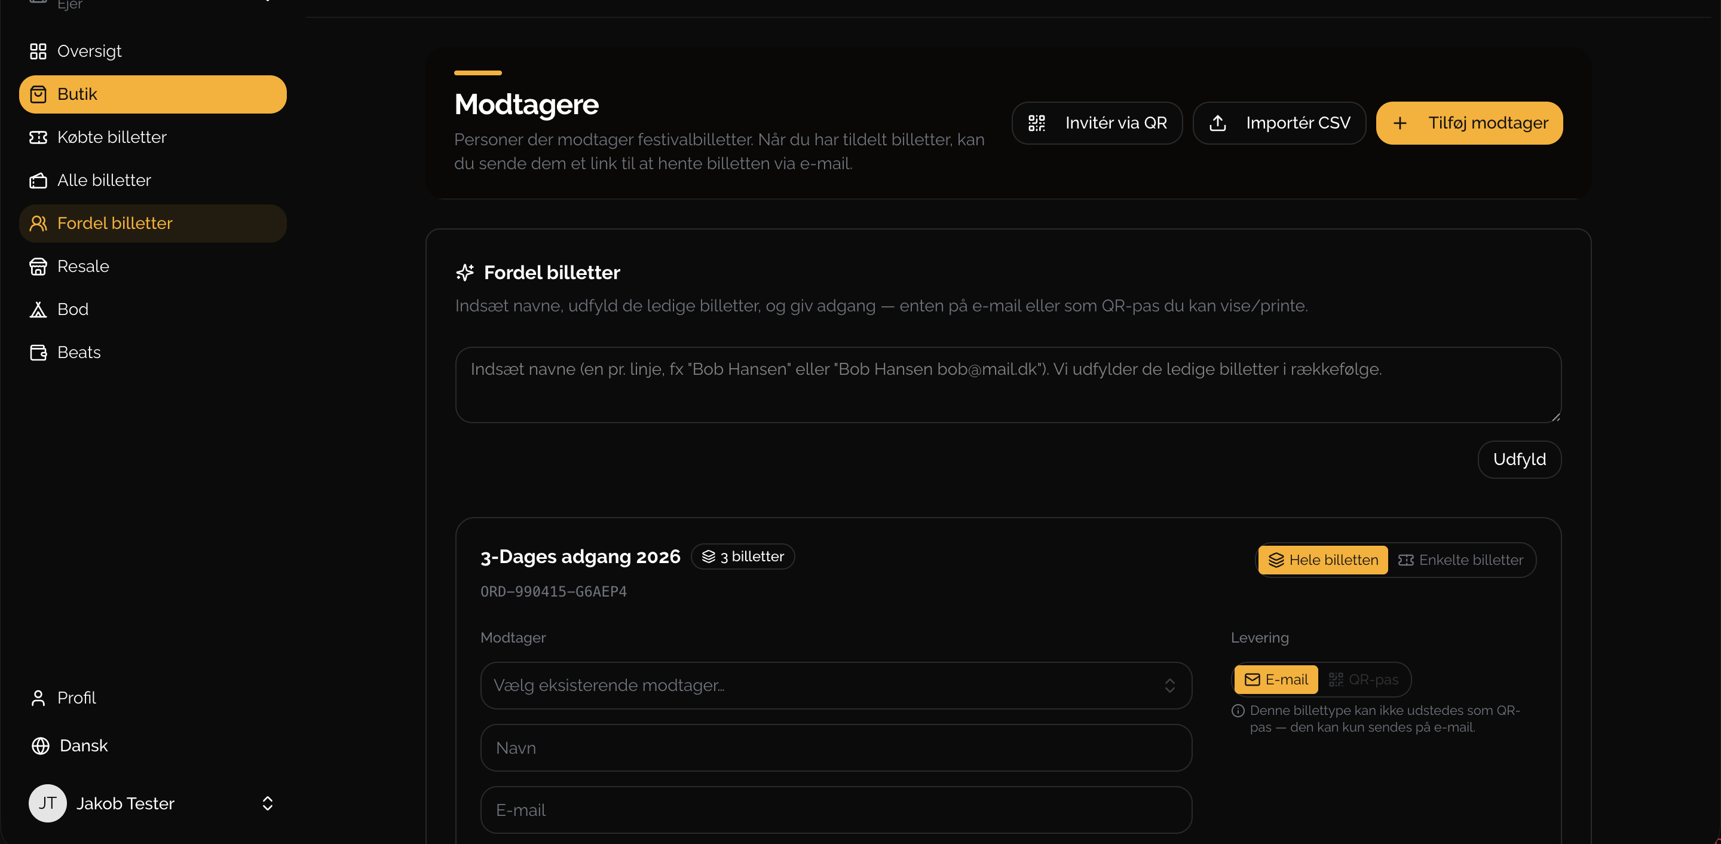Focus the Navn input field
This screenshot has width=1721, height=844.
click(836, 748)
